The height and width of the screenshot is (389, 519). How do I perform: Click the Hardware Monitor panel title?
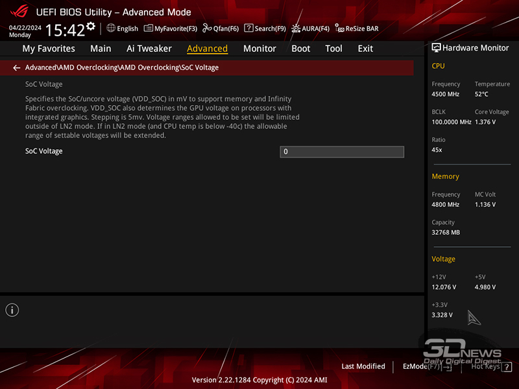pos(476,48)
